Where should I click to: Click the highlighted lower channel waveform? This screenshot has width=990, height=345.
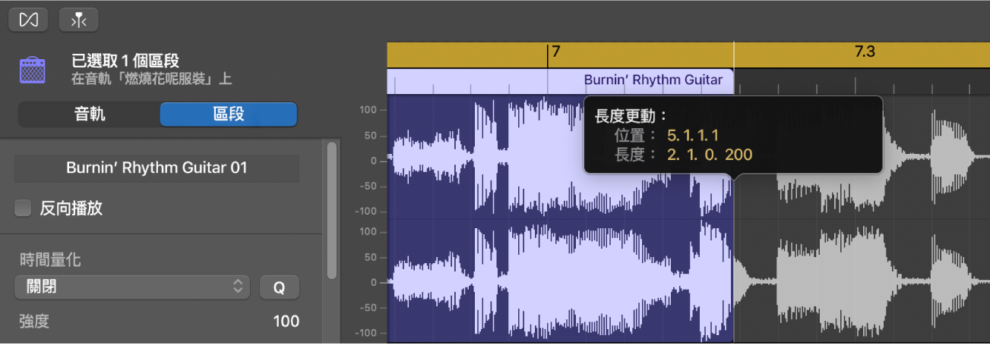[x=486, y=282]
